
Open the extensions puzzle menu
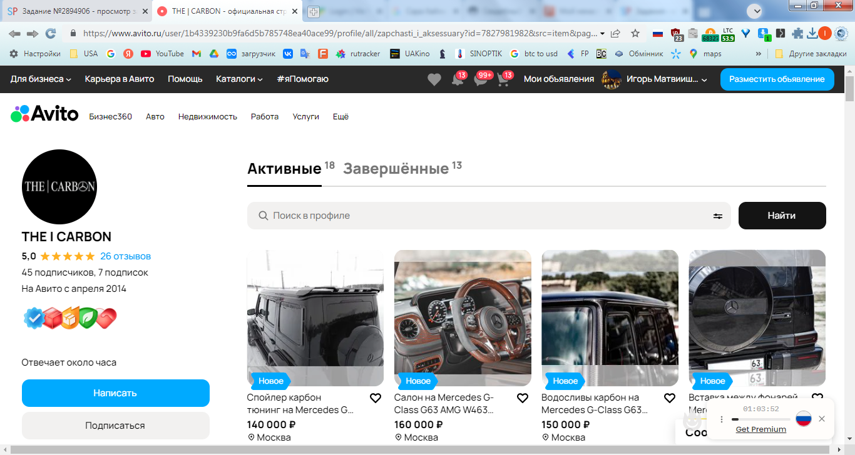(x=797, y=34)
